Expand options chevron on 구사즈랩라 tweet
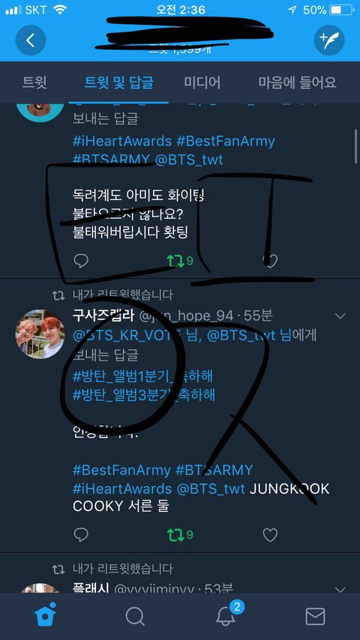The image size is (360, 640). click(x=340, y=316)
